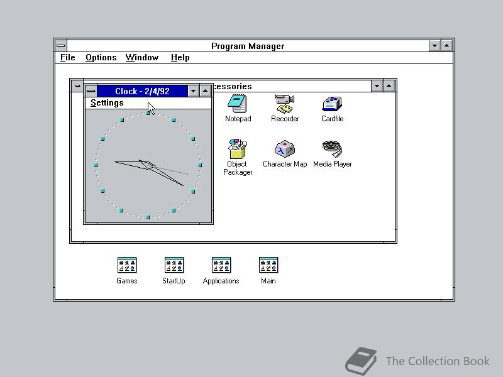Open the Accessories window control menu box
The height and width of the screenshot is (377, 503).
pyautogui.click(x=77, y=86)
